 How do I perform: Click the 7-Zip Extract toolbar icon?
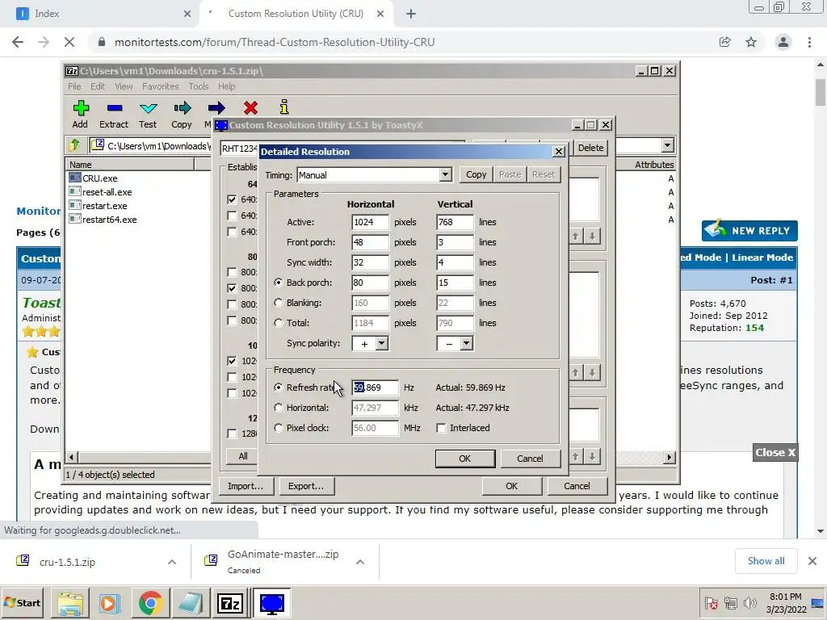pyautogui.click(x=114, y=109)
